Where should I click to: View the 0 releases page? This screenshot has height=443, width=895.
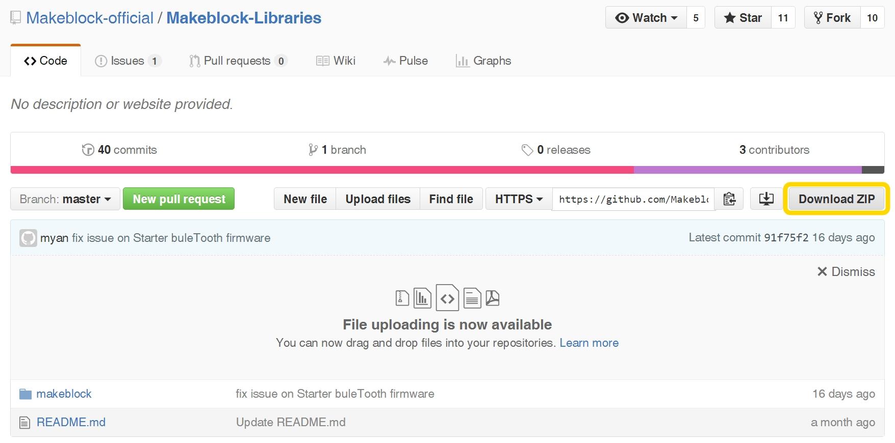tap(556, 150)
